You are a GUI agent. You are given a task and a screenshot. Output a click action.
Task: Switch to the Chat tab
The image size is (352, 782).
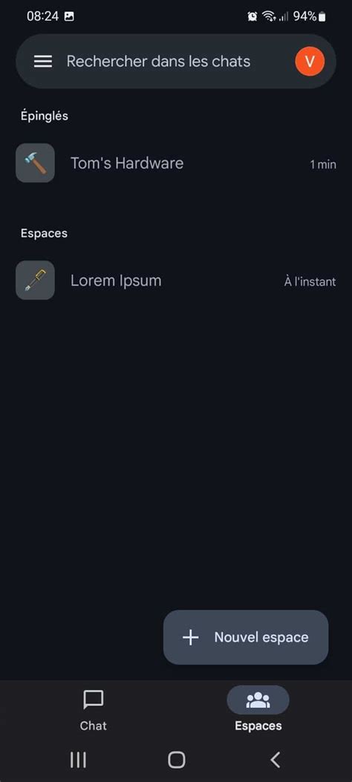(94, 710)
